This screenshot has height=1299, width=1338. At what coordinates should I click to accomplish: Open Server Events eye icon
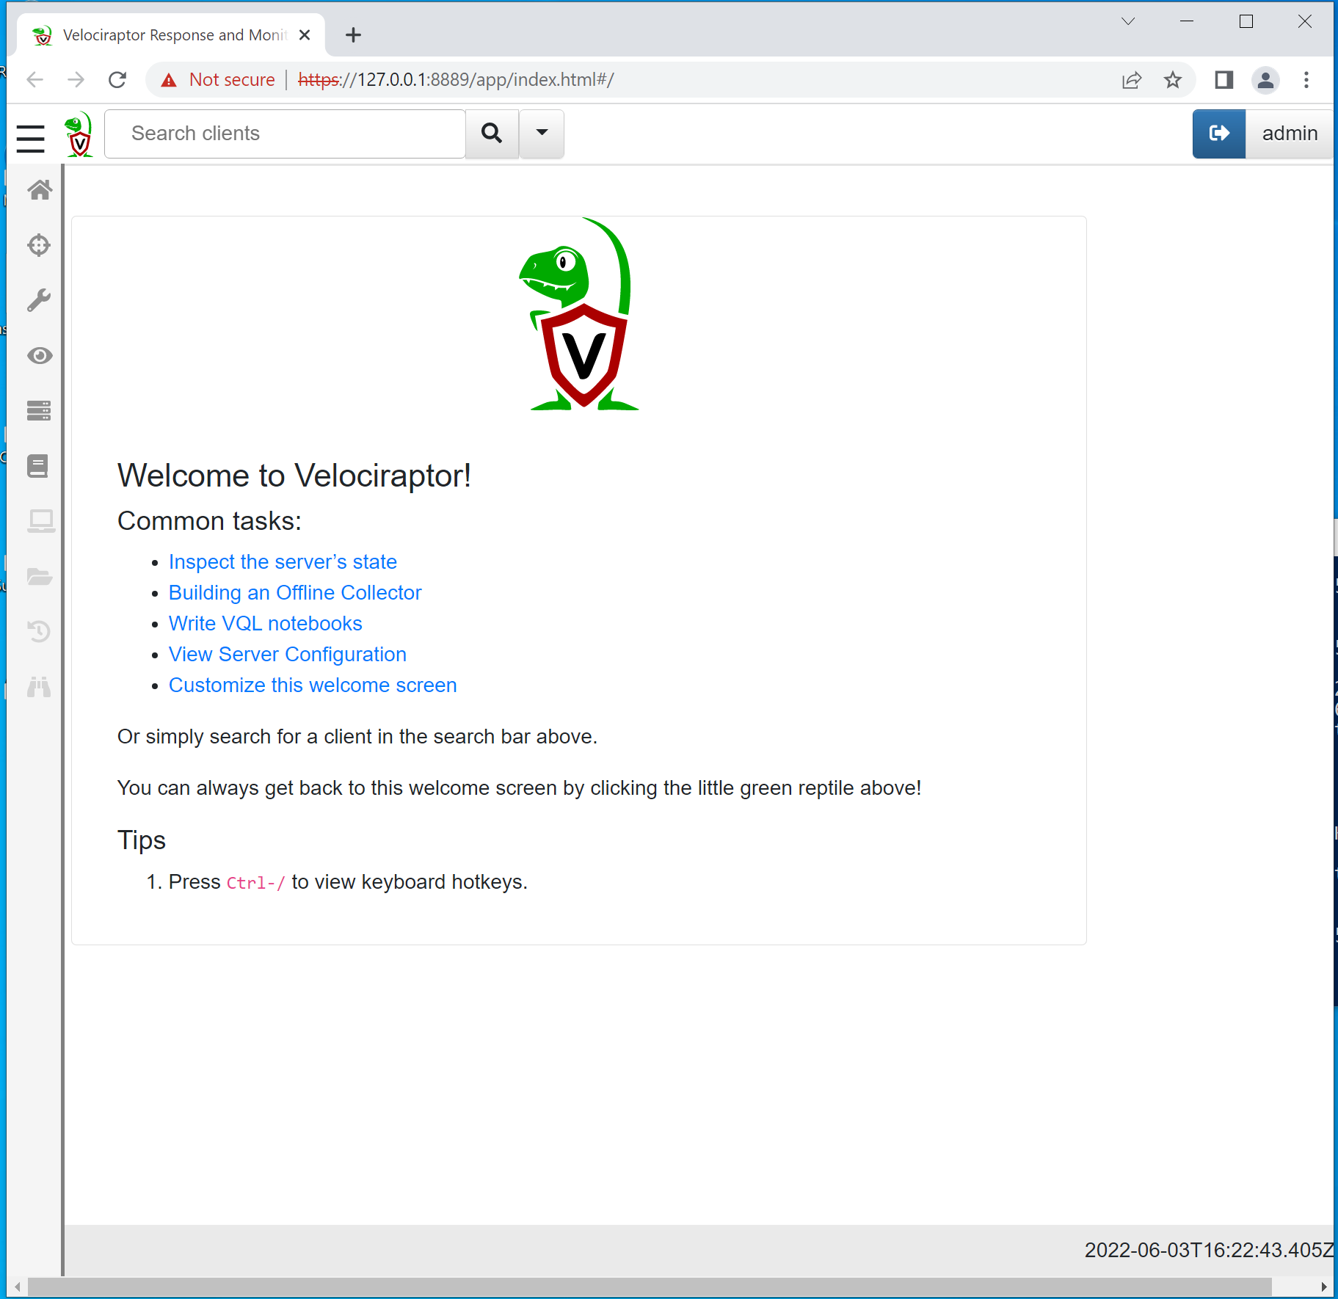[x=40, y=356]
